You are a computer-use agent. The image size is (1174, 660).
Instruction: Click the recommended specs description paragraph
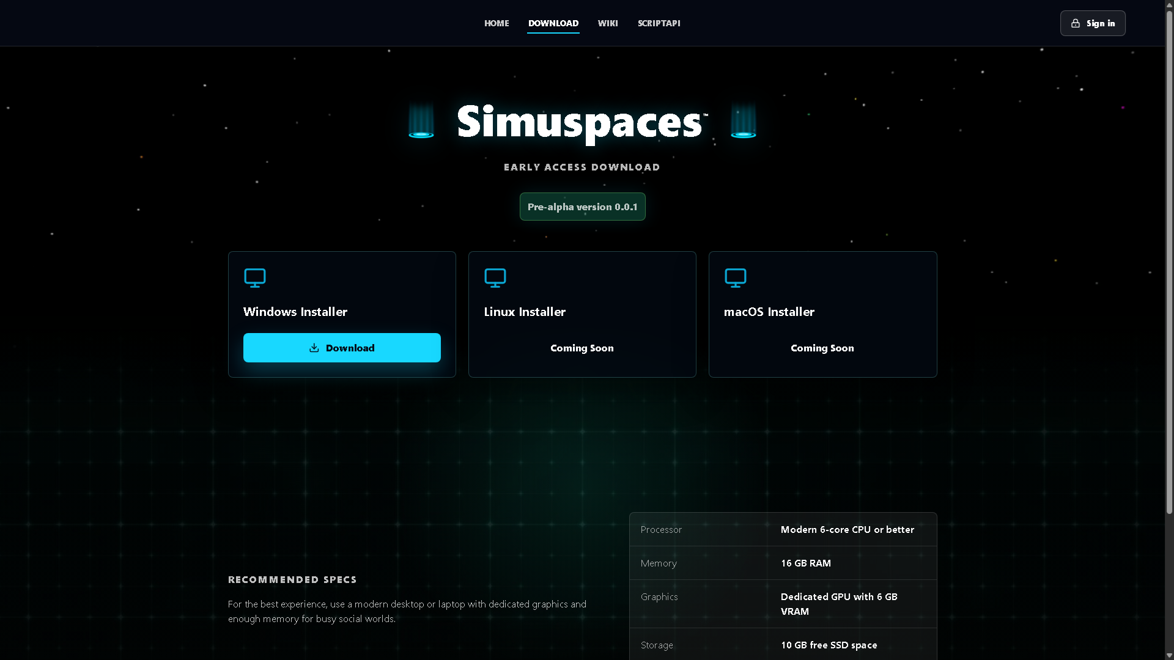[x=407, y=611]
